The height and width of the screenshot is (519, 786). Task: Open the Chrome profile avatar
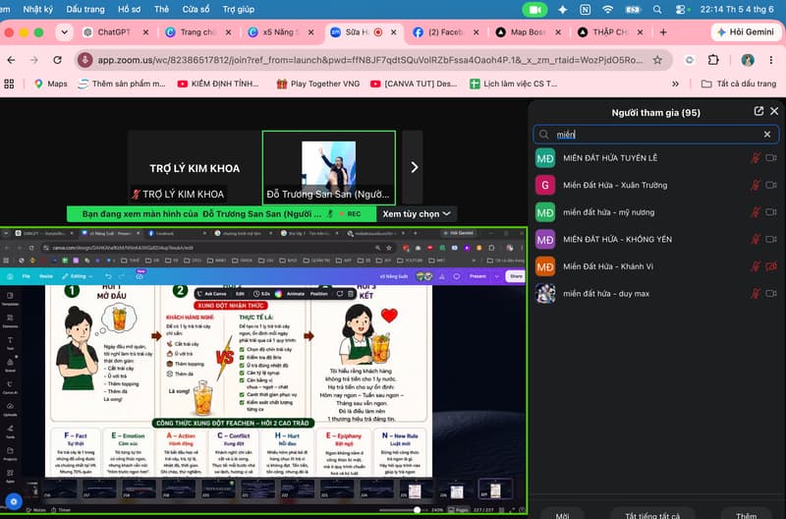click(x=748, y=60)
